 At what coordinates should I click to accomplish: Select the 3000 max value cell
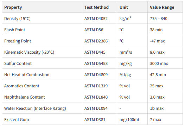coord(165,63)
